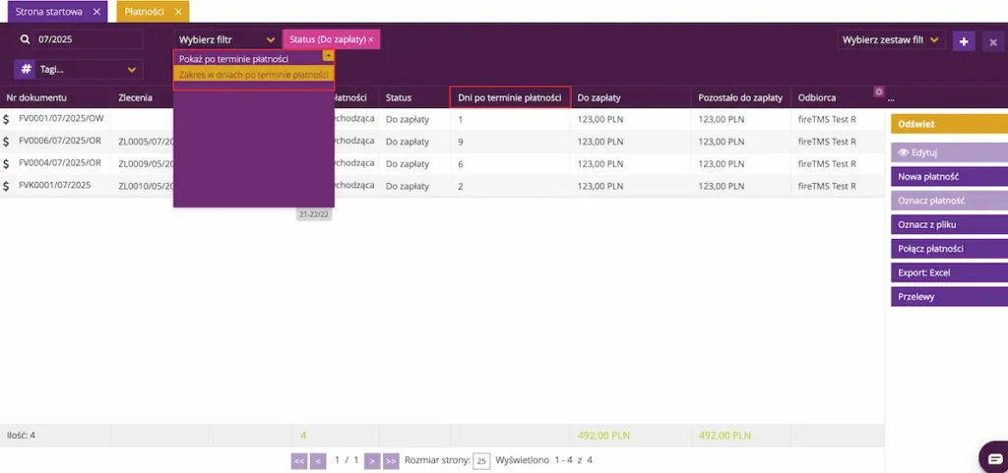
Task: Click the Oznacz z pliku button
Action: [950, 224]
